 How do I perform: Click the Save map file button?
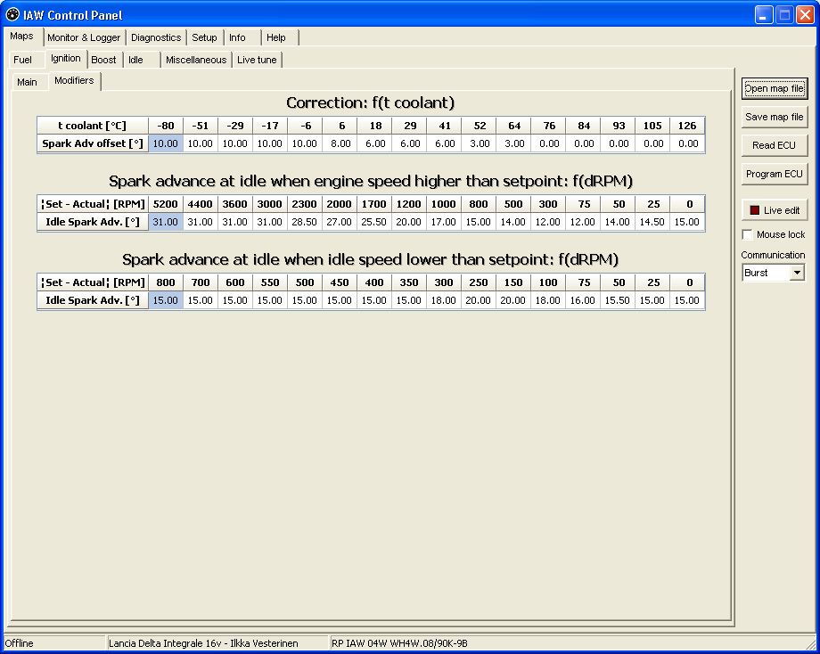tap(775, 117)
